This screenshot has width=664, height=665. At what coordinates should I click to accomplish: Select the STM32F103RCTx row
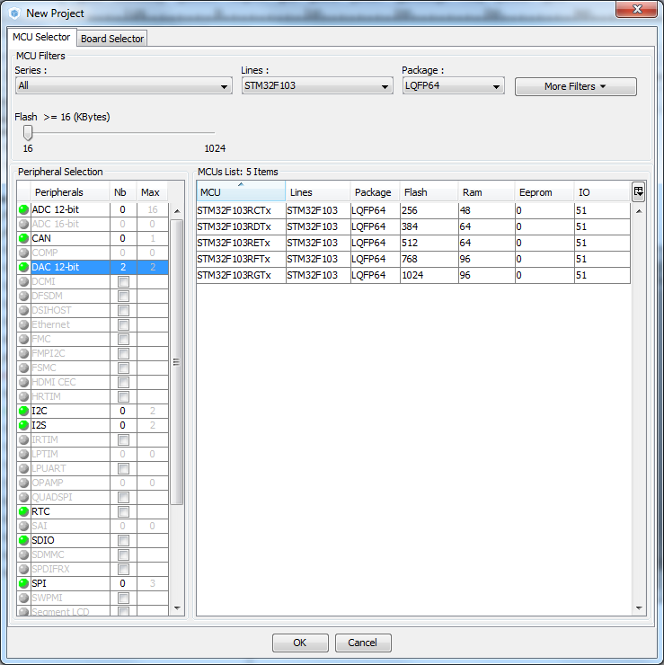coord(413,210)
